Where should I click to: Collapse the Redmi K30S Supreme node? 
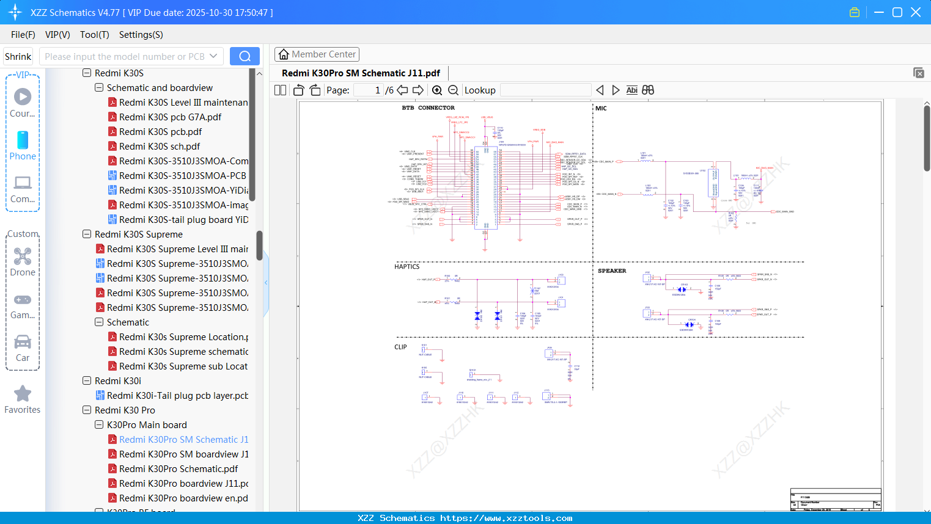point(87,235)
